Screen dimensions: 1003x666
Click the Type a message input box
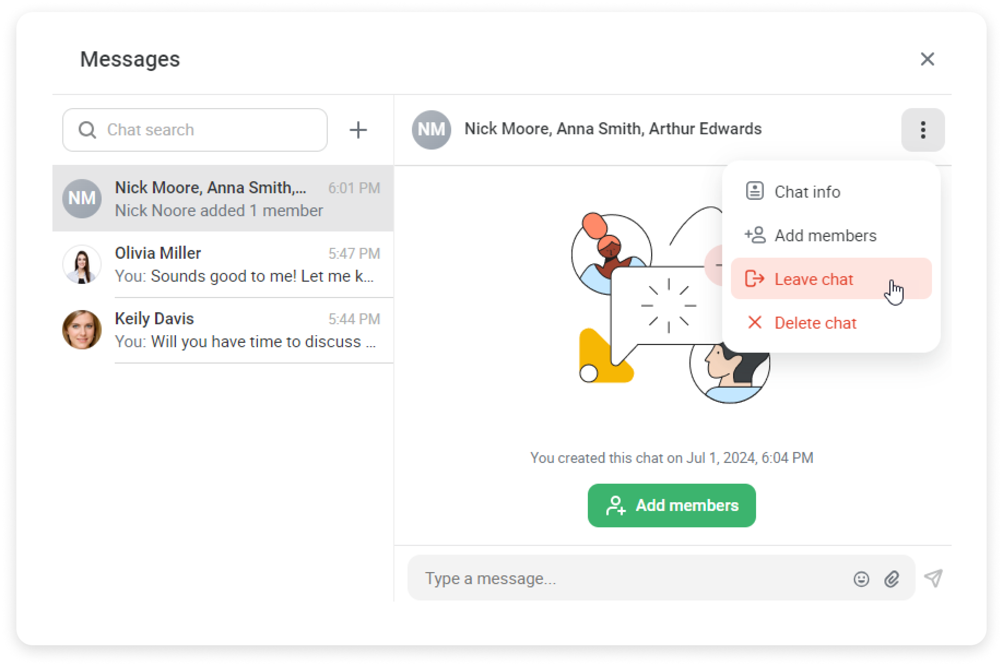pos(629,578)
